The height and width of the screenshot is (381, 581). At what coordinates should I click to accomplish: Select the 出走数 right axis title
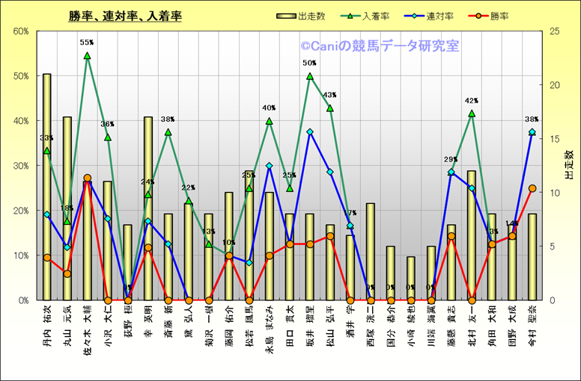coord(569,164)
